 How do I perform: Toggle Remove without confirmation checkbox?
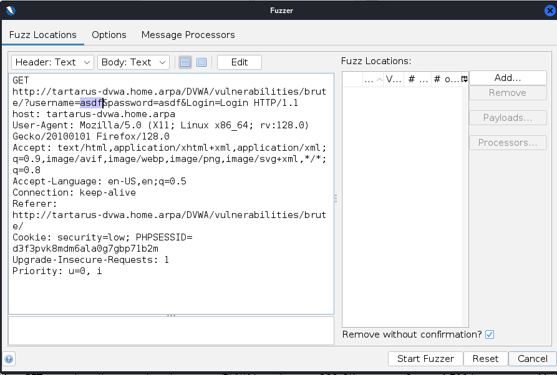click(x=490, y=335)
